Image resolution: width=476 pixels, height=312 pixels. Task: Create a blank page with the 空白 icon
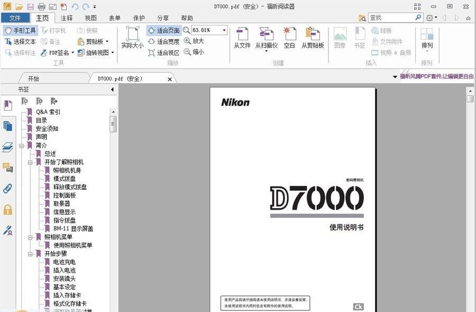tap(289, 40)
